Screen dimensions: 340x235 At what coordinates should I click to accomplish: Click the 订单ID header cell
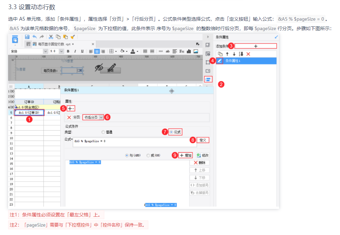click(29, 102)
